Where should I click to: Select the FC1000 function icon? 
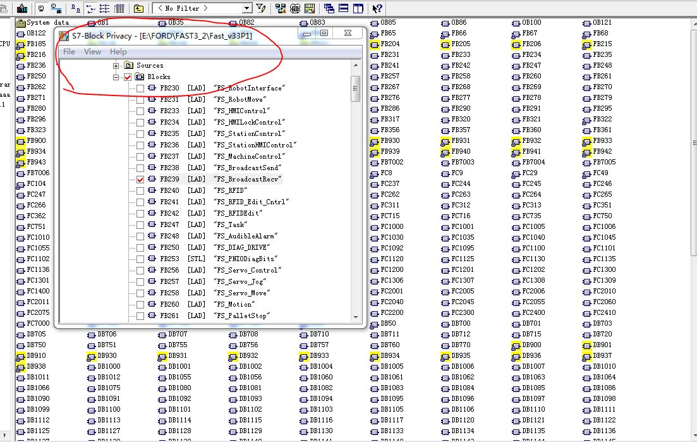click(374, 227)
